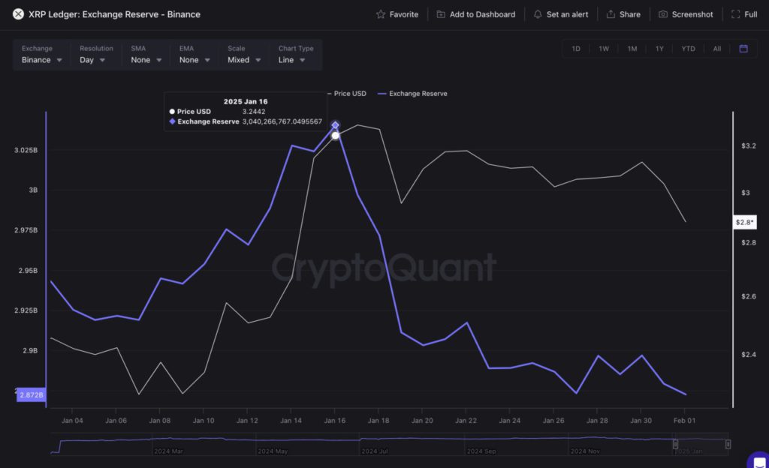Click the 2024 Jul label in the navigator
The height and width of the screenshot is (468, 769).
375,451
